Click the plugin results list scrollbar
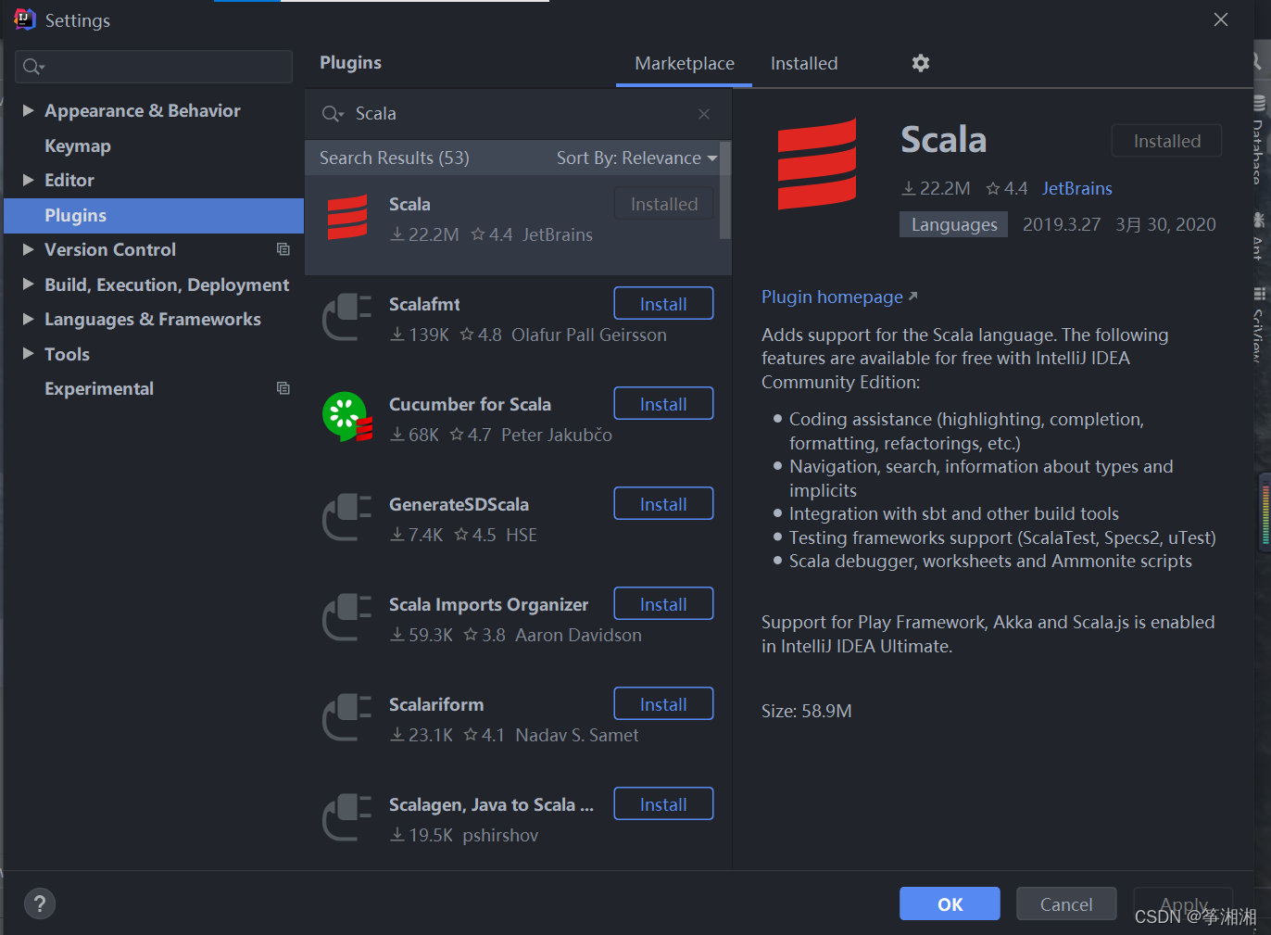Viewport: 1271px width, 935px height. (725, 190)
